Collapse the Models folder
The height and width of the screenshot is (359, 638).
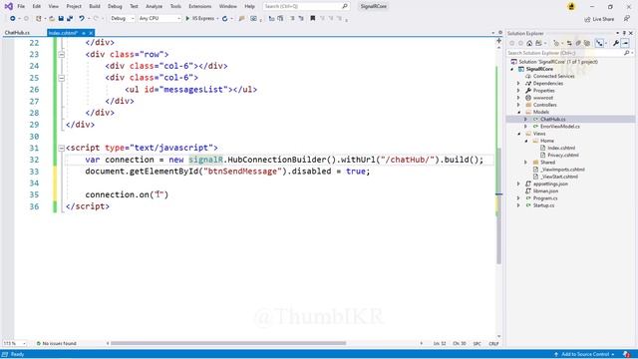(518, 113)
